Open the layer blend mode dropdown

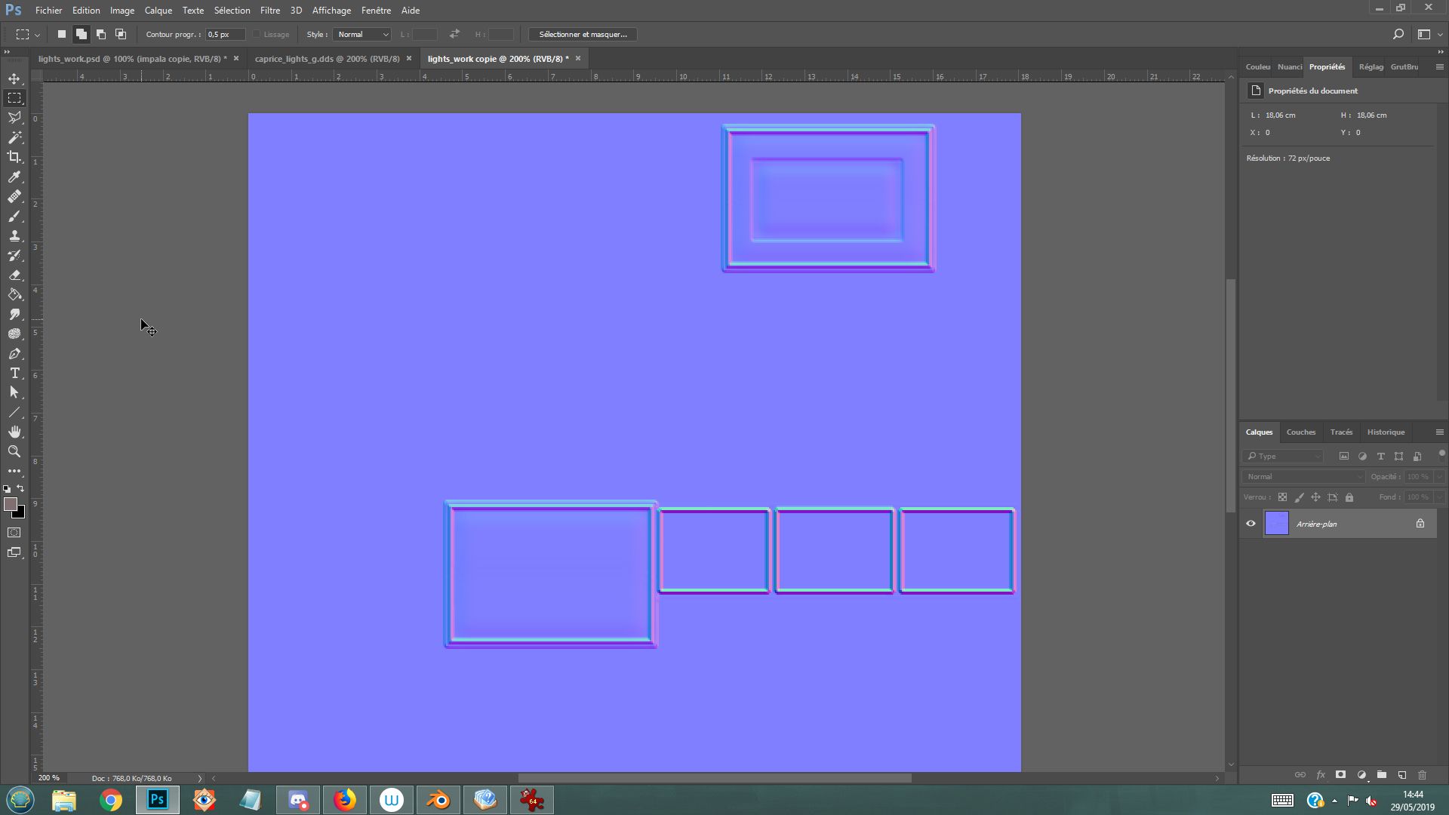pos(1303,476)
